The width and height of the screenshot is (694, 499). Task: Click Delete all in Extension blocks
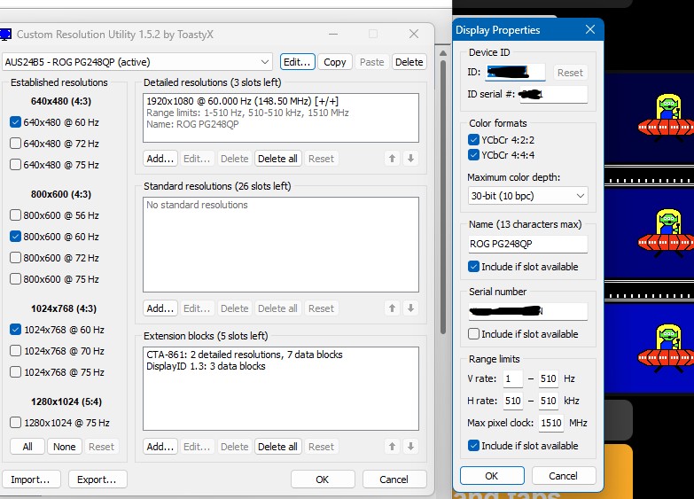click(x=277, y=447)
